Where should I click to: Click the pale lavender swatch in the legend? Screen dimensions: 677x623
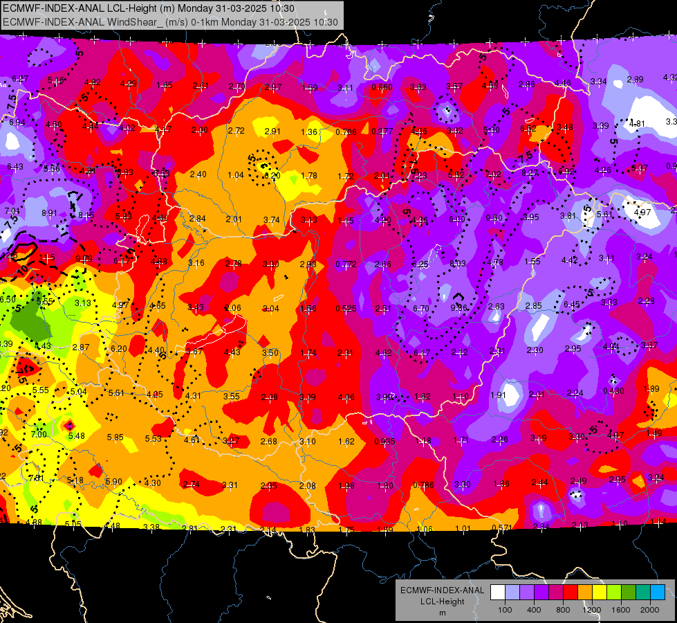512,593
